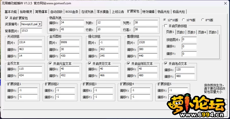Uncheck the 开启泡点文本 checkbox
Screen dimensions: 230x119
(166, 64)
